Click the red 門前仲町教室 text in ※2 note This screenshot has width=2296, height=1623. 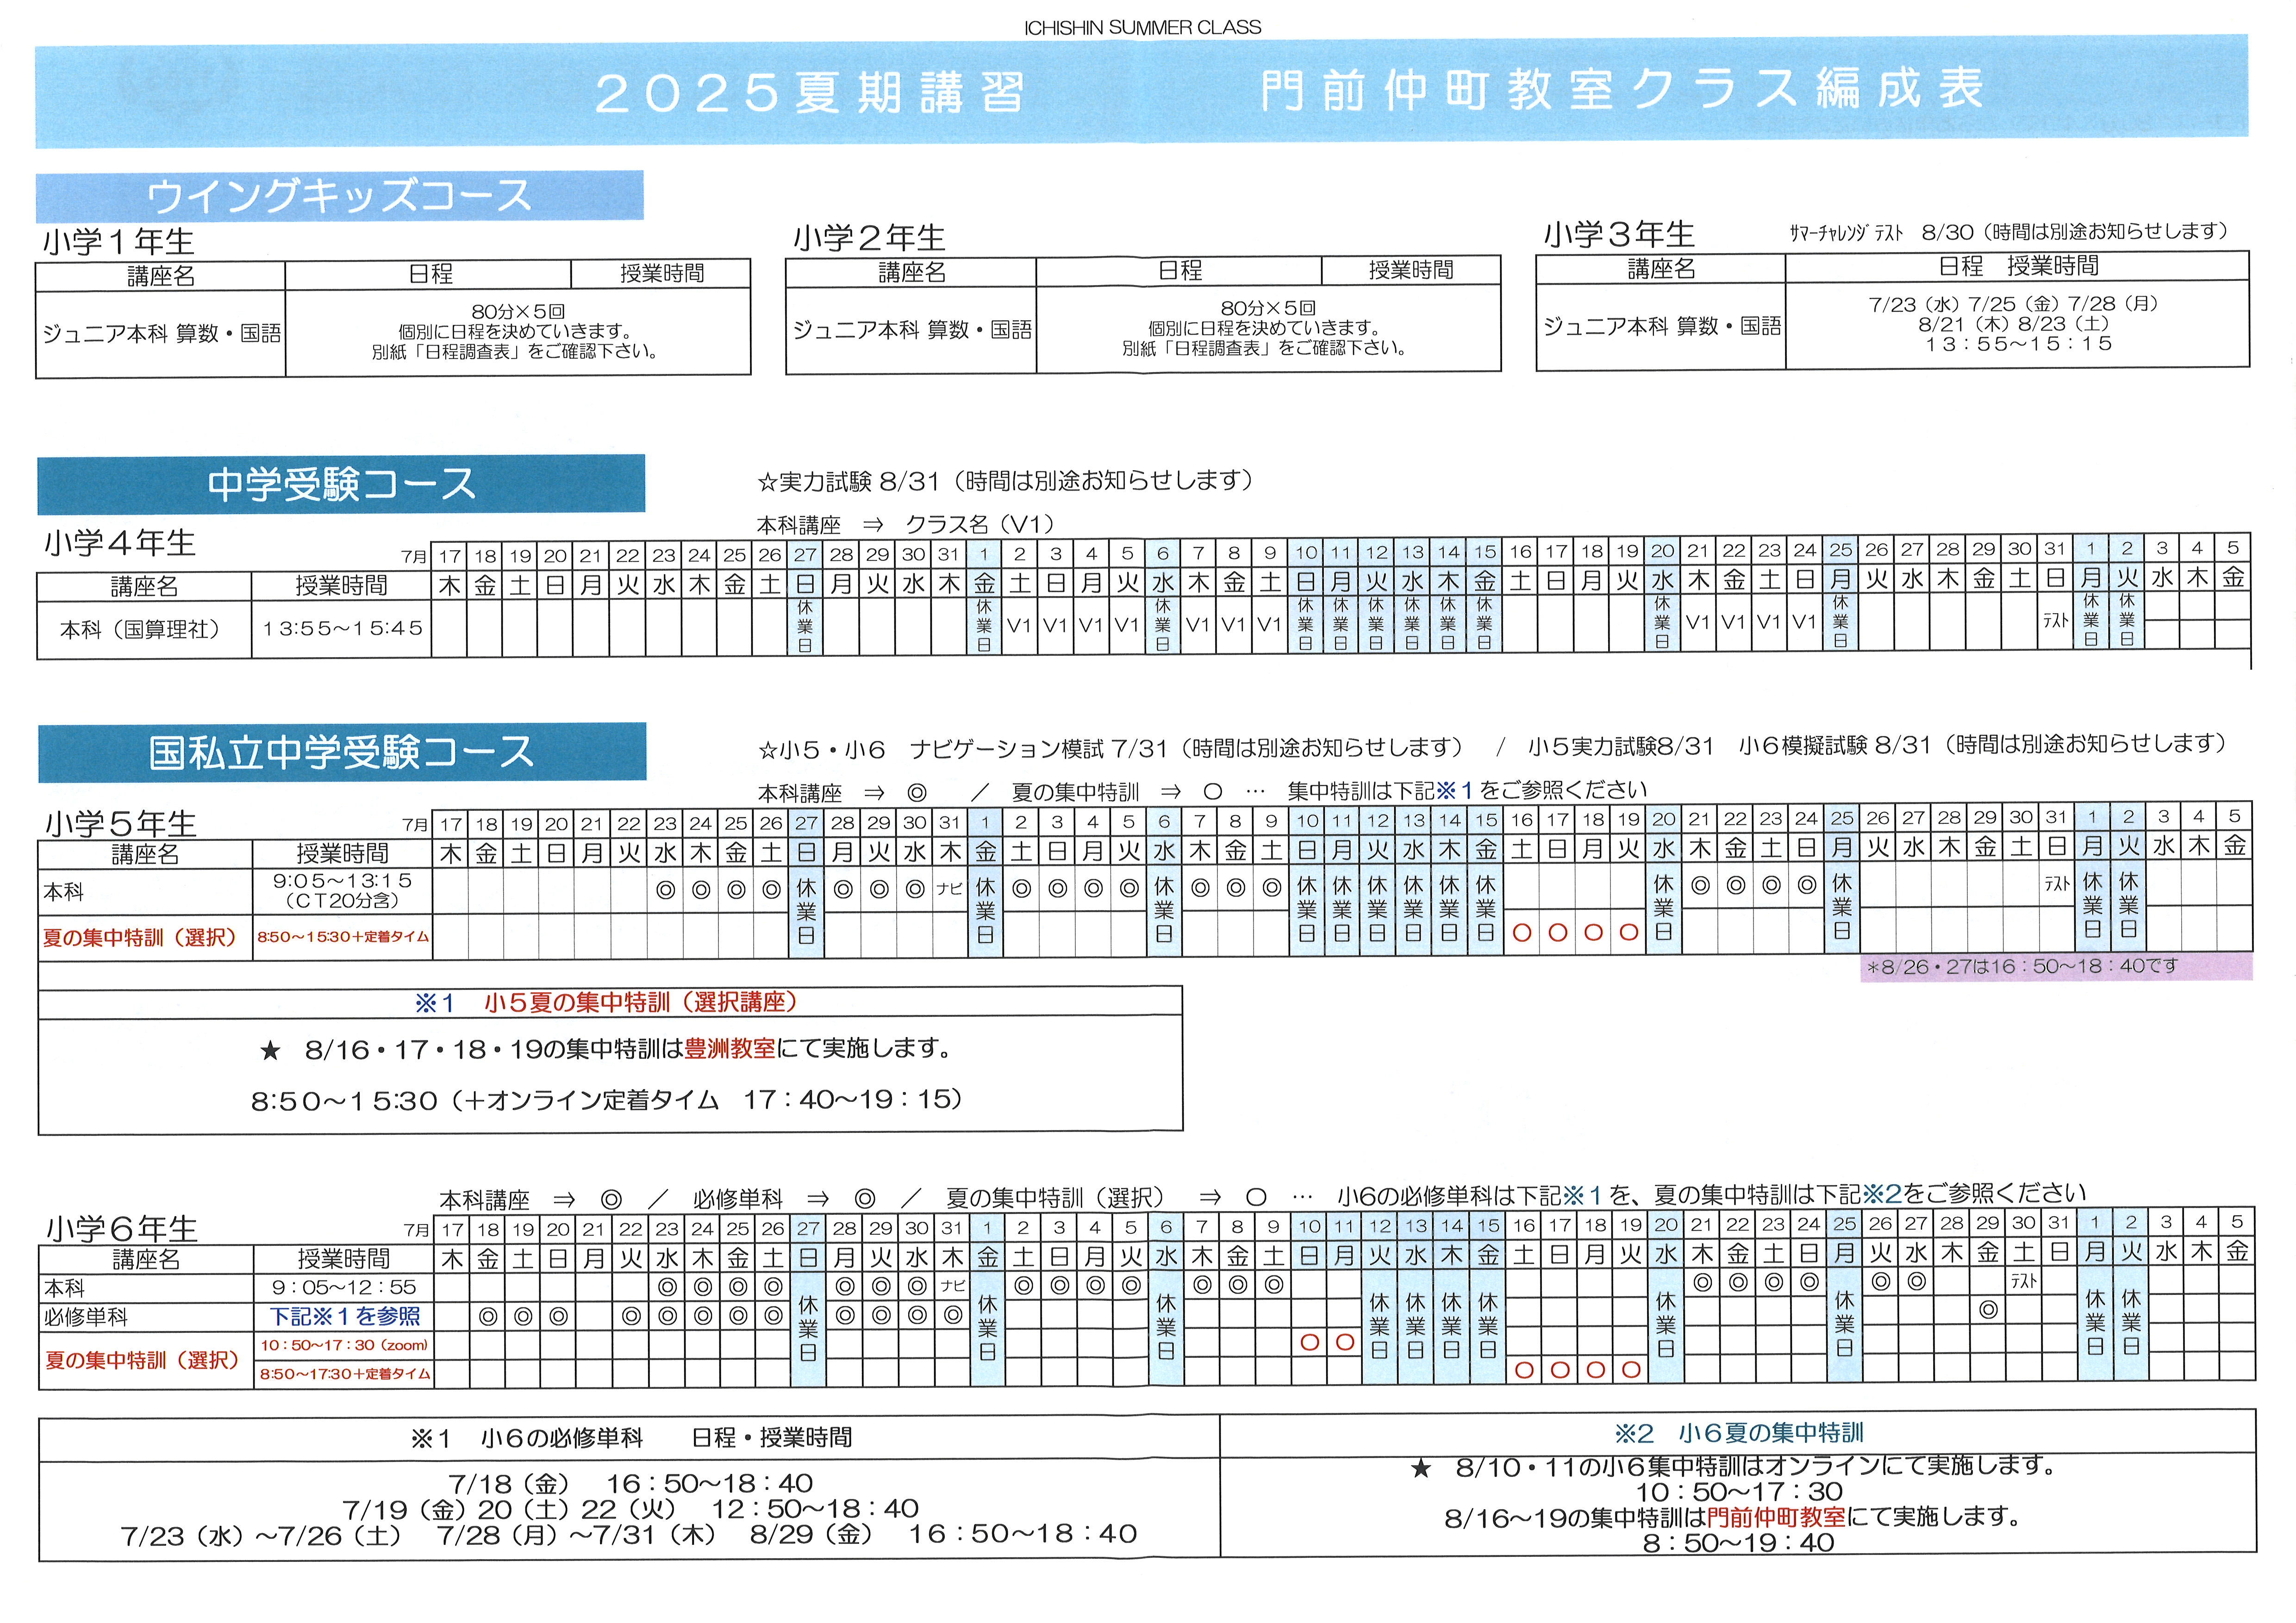click(x=1776, y=1517)
